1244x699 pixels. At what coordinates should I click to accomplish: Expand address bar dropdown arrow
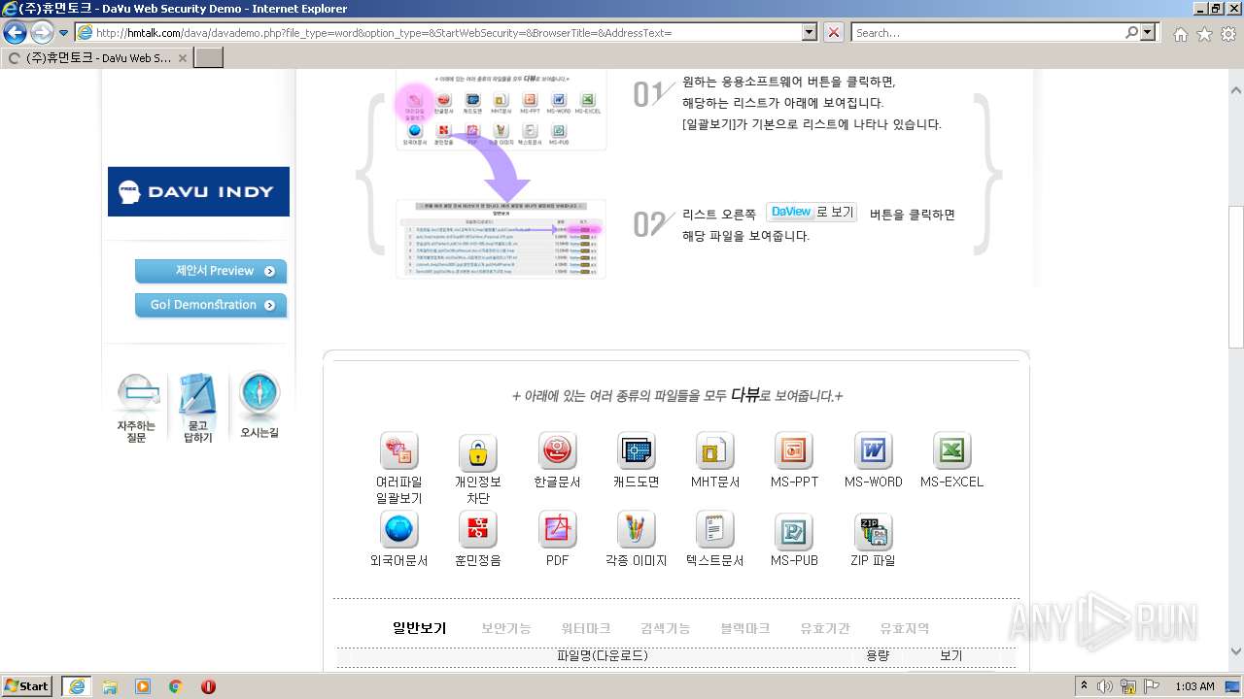810,32
